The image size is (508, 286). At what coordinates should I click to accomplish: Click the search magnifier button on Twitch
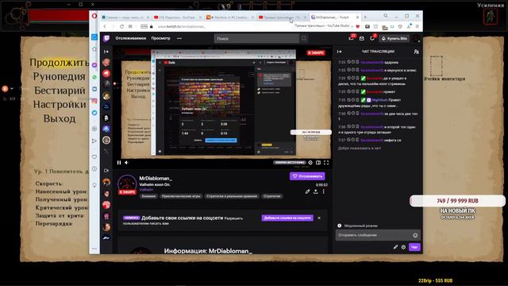tap(303, 38)
